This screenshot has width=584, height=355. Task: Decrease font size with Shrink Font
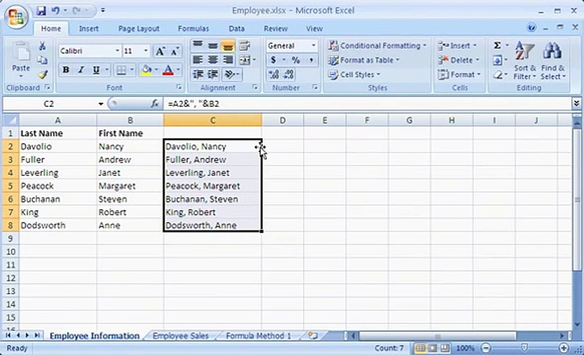[x=174, y=51]
